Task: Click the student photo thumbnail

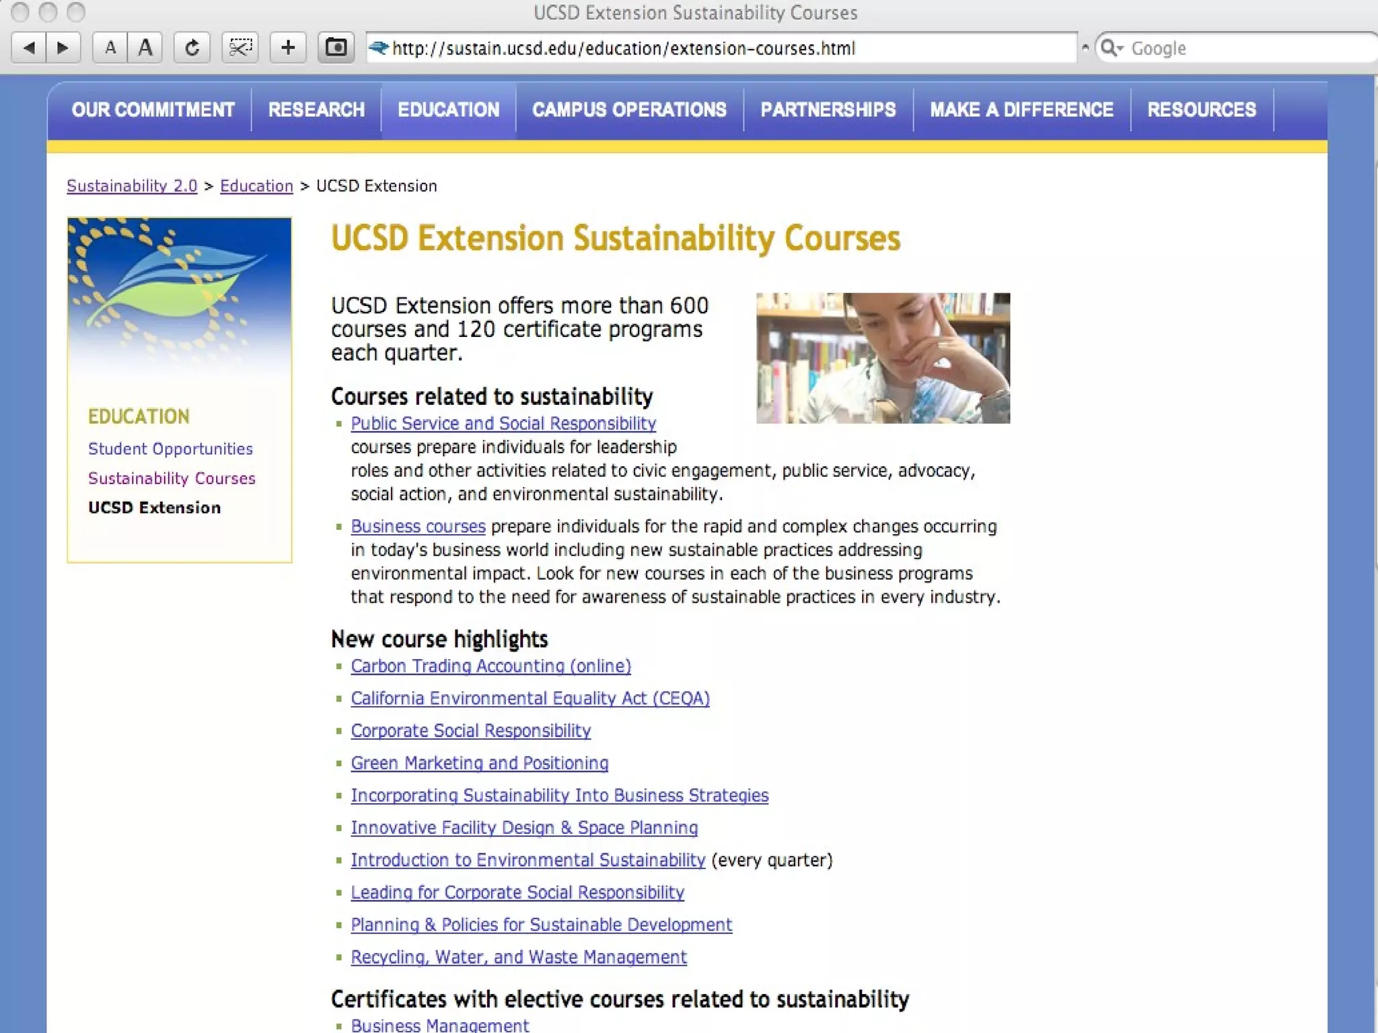Action: (883, 358)
